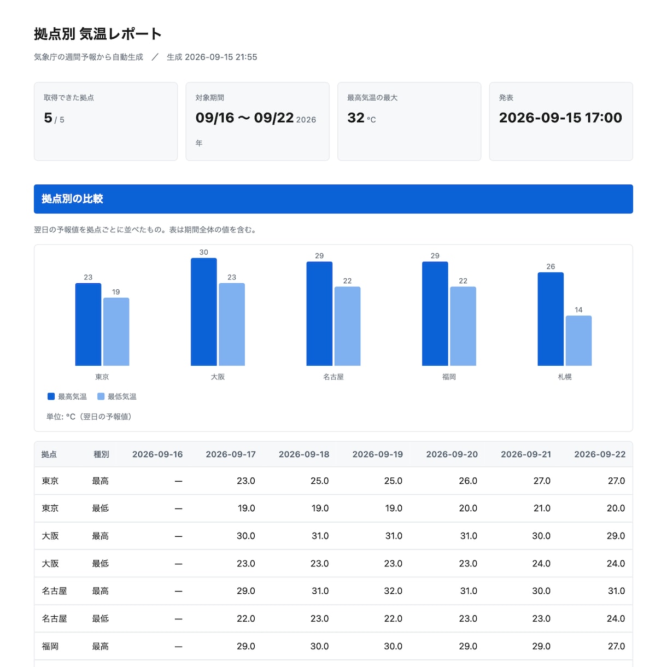Click the 2026-09-18 column header
This screenshot has width=667, height=667.
(x=304, y=454)
